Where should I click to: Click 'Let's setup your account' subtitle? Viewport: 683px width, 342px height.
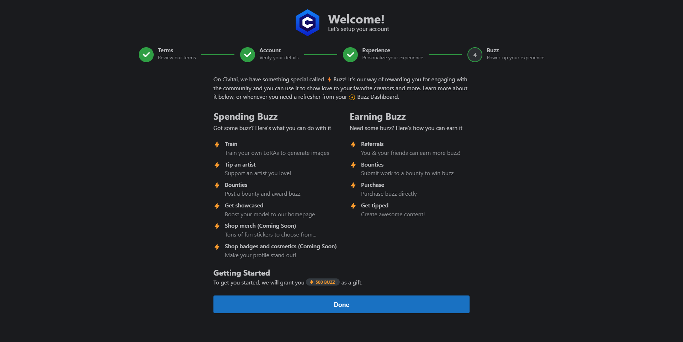[x=359, y=29]
